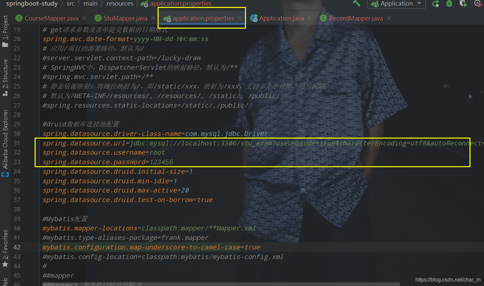Screen dimensions: 484x286
Task: Open the CourseMapper.java tab
Action: pos(51,18)
